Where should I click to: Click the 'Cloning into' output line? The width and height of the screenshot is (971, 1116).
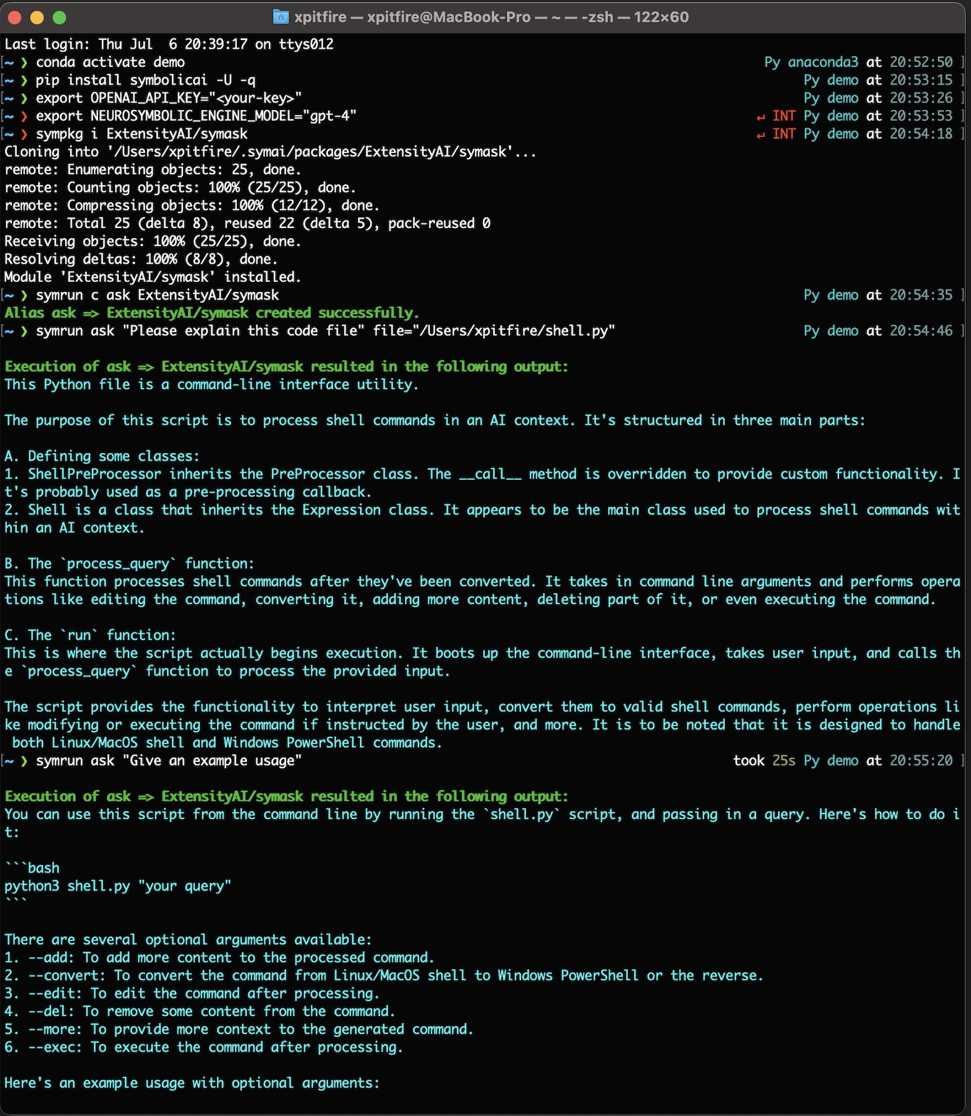270,152
